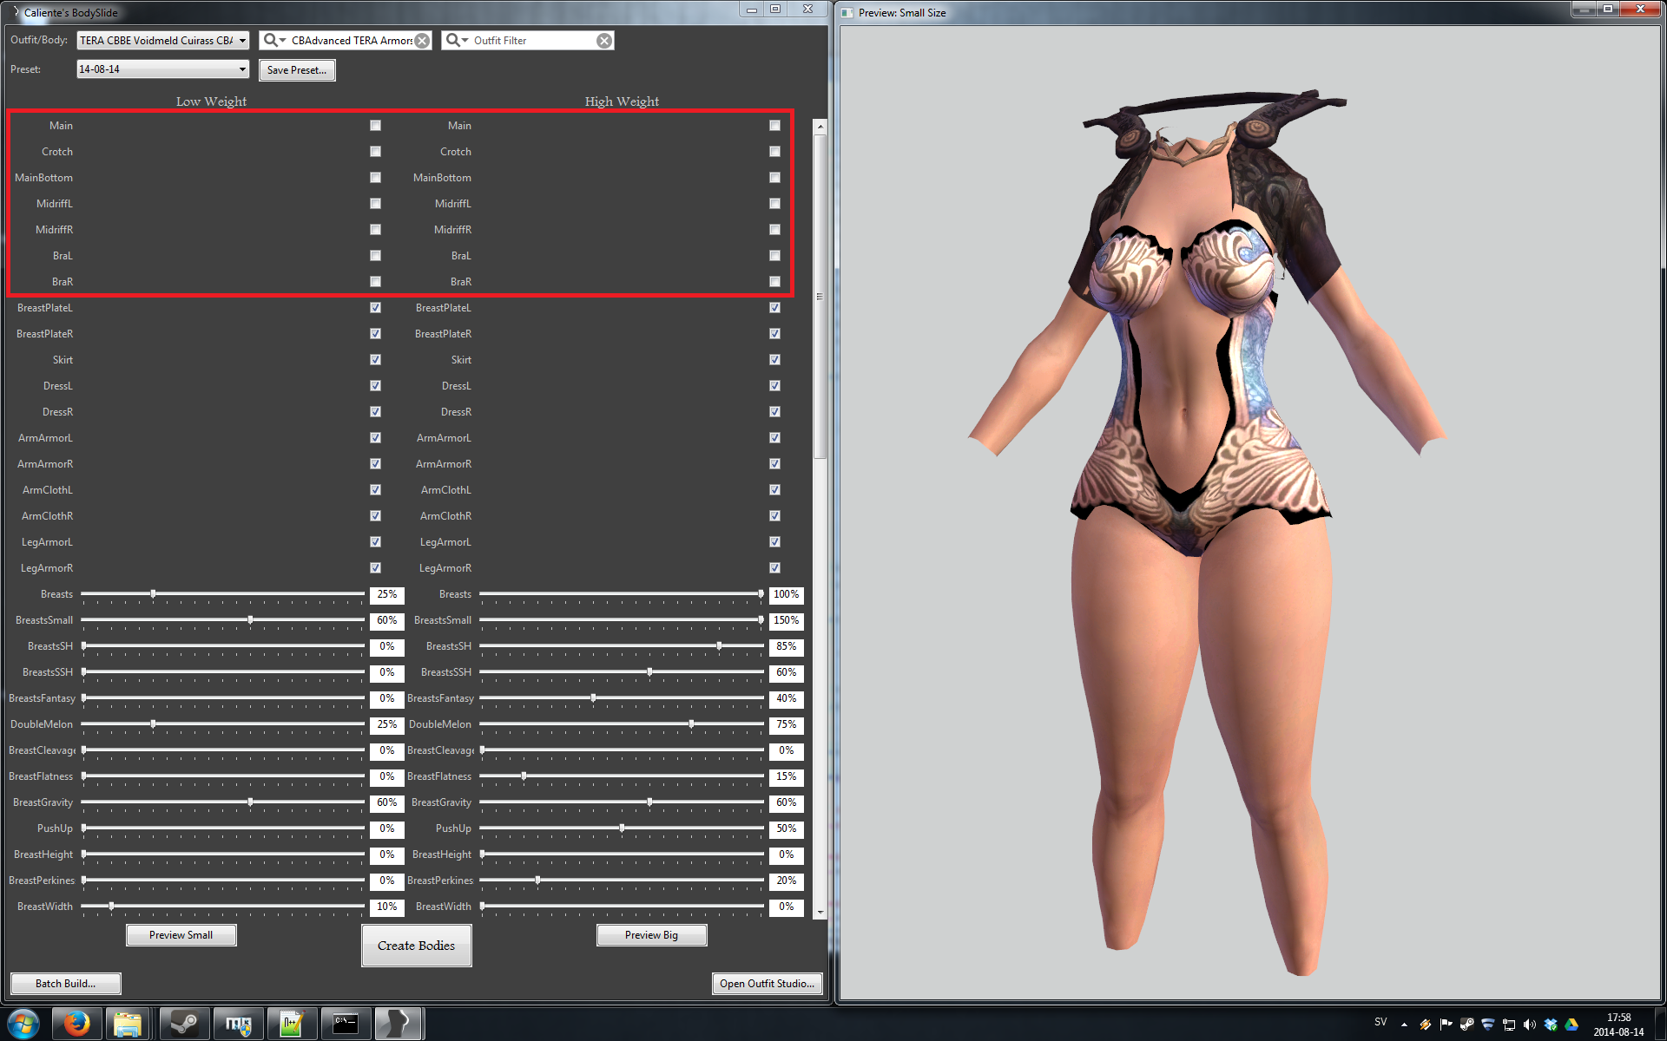Open Batch Build dialog
This screenshot has width=1667, height=1041.
click(x=65, y=984)
